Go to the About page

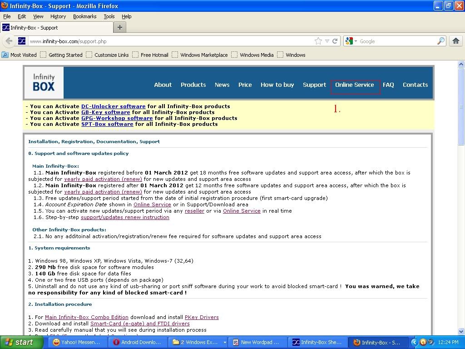point(163,85)
